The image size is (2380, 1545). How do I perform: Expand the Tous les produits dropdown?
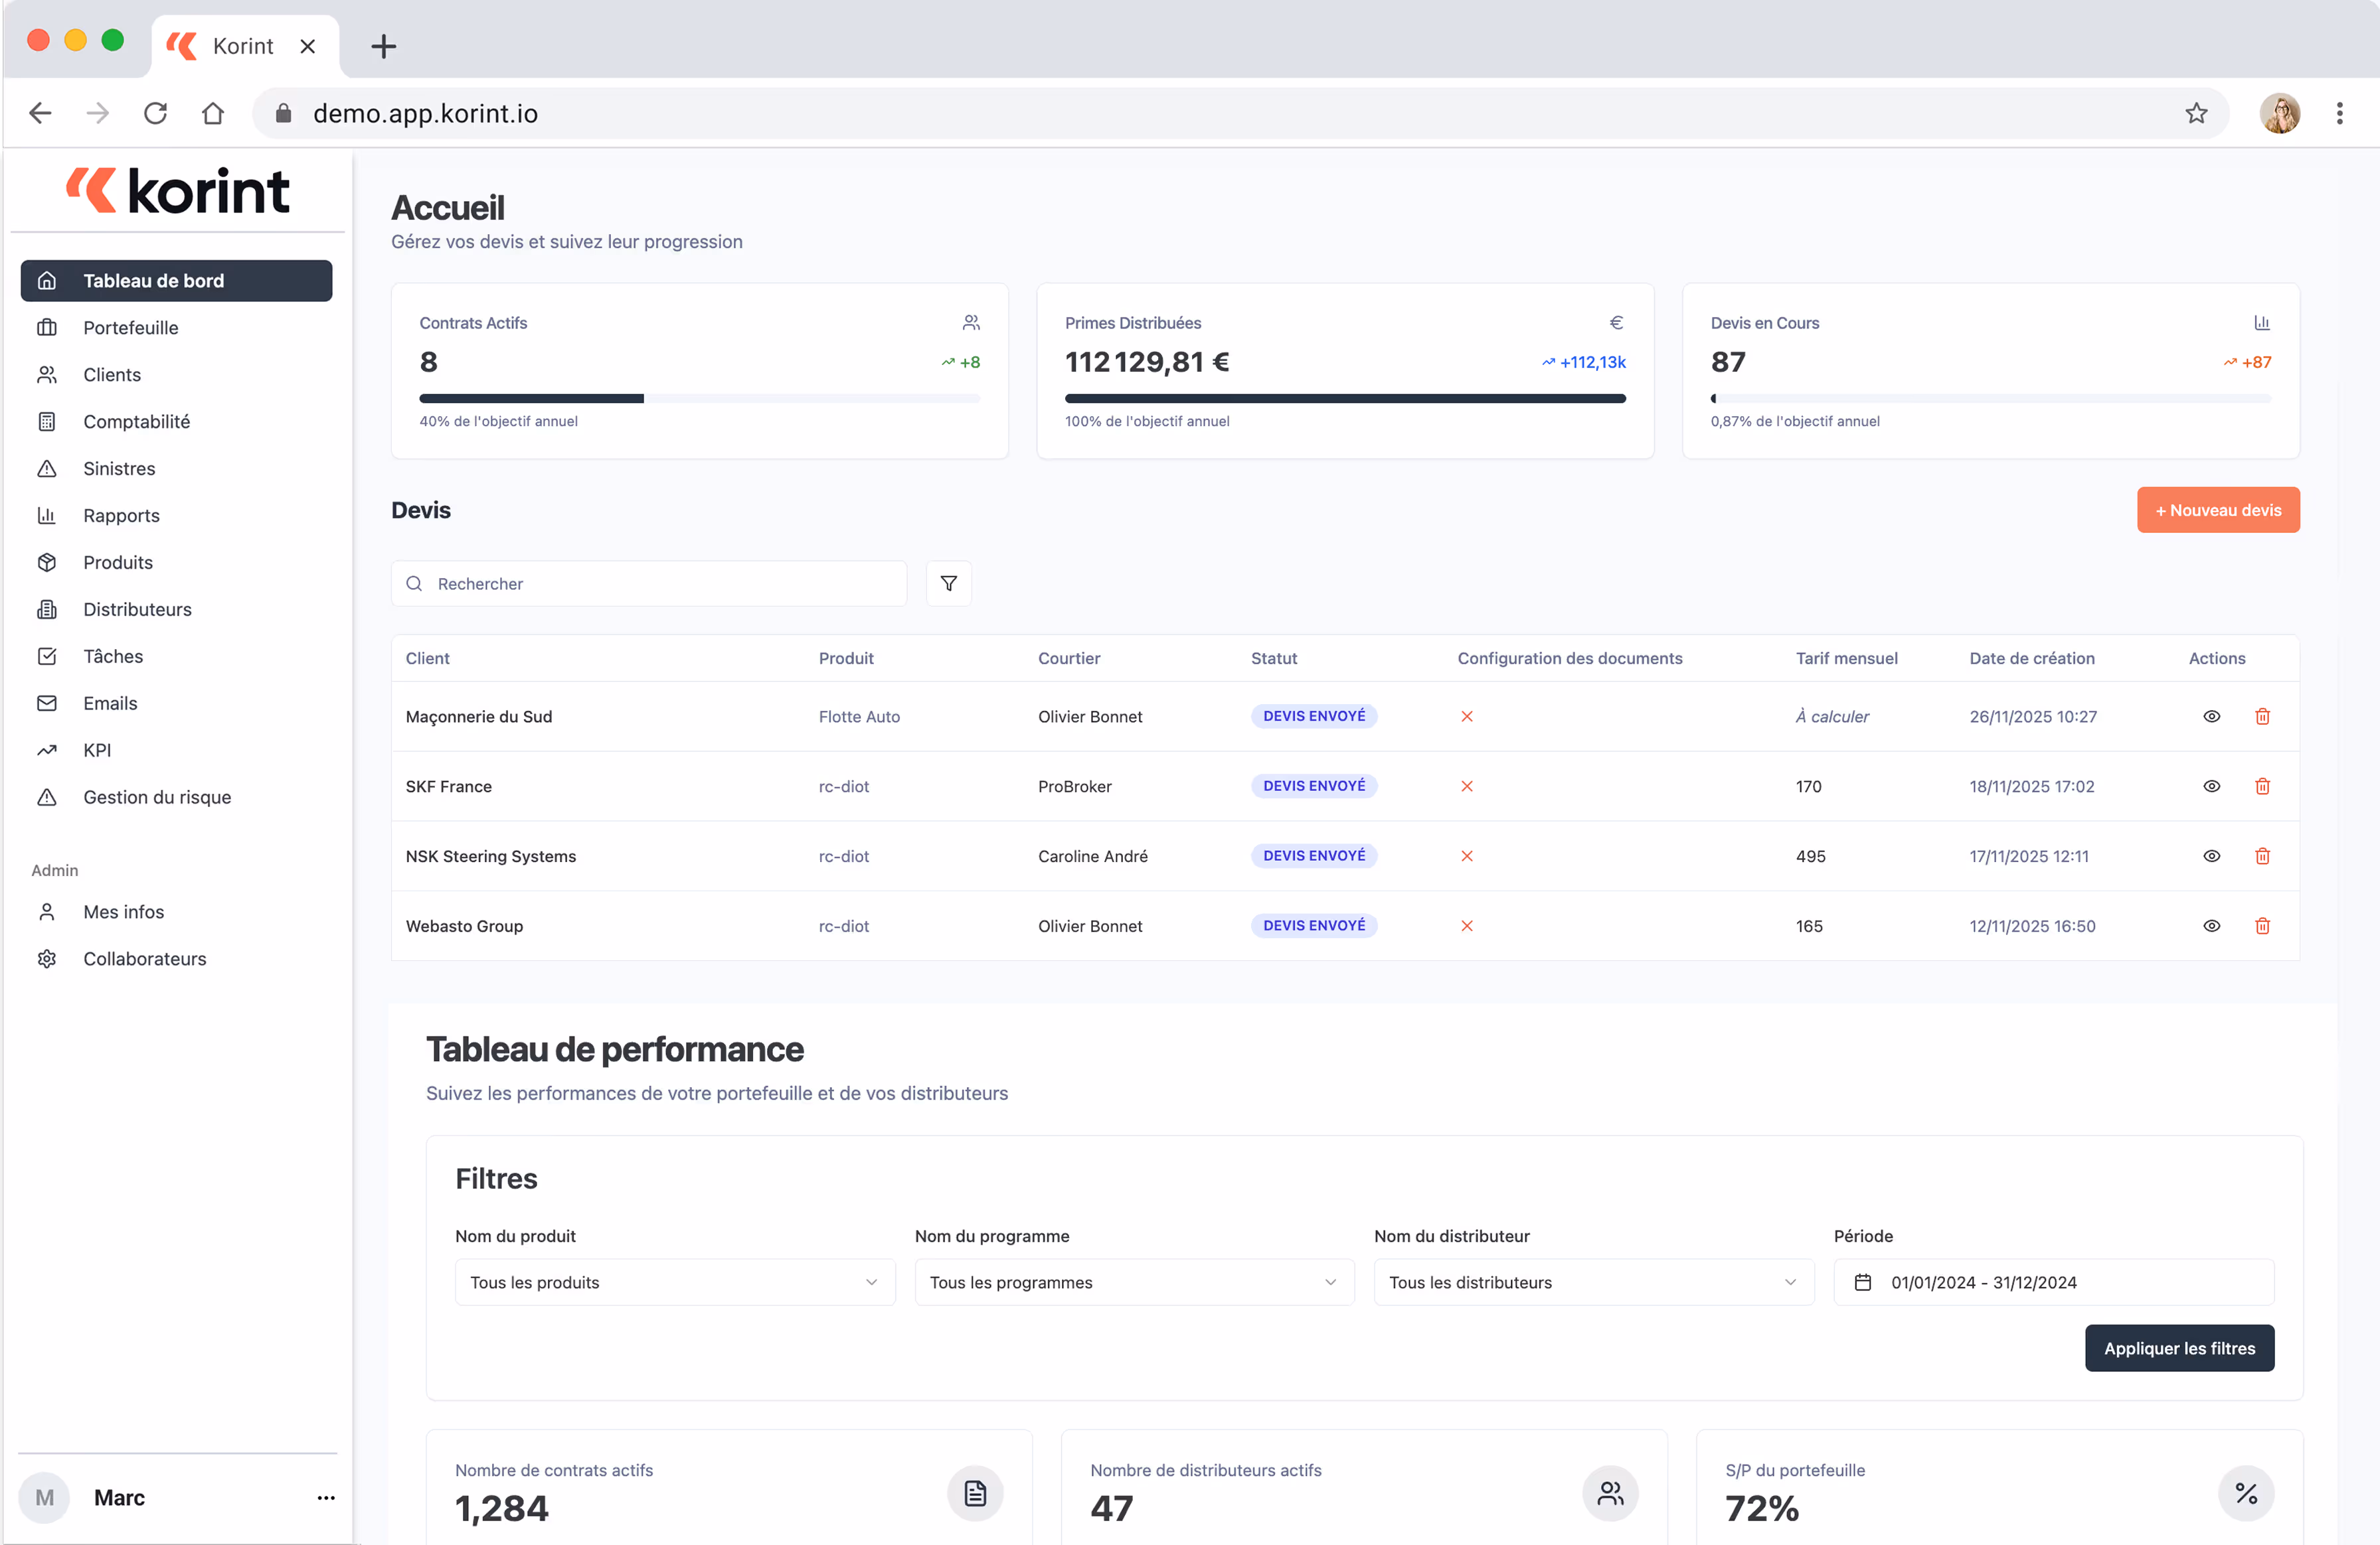[674, 1282]
